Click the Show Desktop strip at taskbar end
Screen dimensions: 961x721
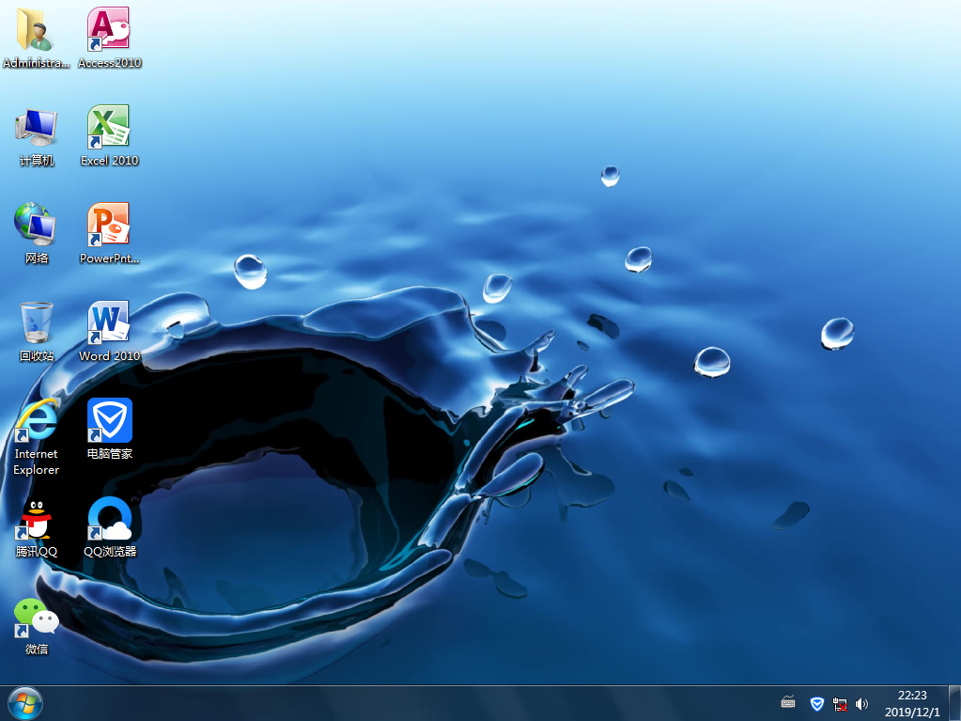pyautogui.click(x=954, y=703)
